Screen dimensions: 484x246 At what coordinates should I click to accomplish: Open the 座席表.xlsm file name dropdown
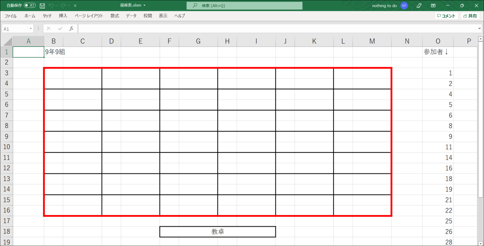point(145,6)
